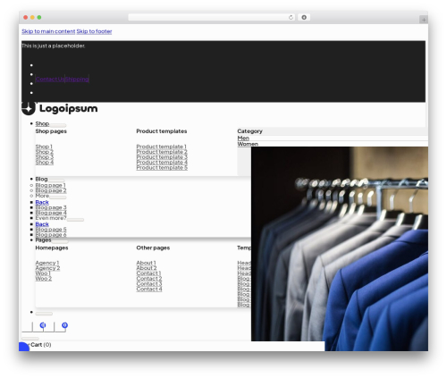Follow the Skip to main content link
447x378 pixels.
(x=48, y=31)
